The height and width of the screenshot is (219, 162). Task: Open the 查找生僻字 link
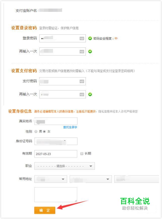70,127
